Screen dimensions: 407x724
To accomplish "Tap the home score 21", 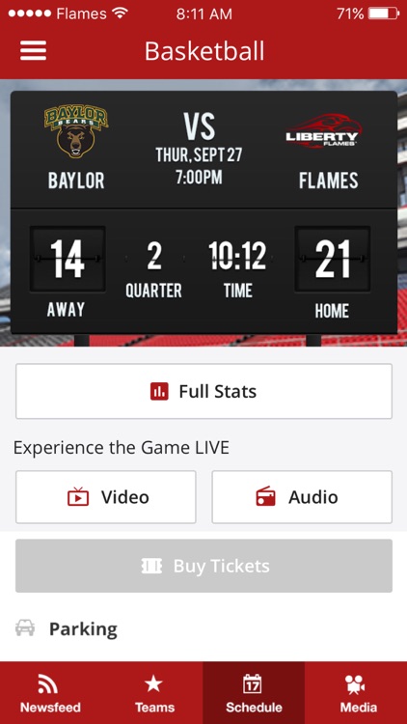I will point(332,259).
